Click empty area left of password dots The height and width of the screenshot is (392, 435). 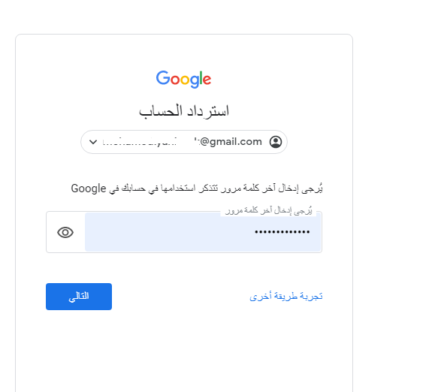tap(169, 232)
